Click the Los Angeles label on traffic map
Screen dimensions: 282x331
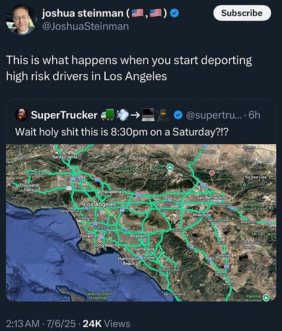pos(100,205)
